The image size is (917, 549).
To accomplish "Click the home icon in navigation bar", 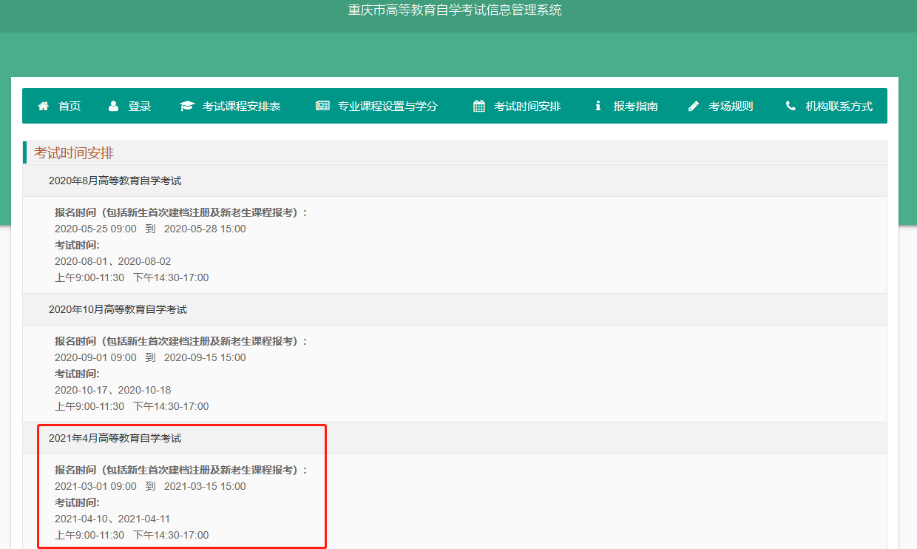I will pos(43,106).
